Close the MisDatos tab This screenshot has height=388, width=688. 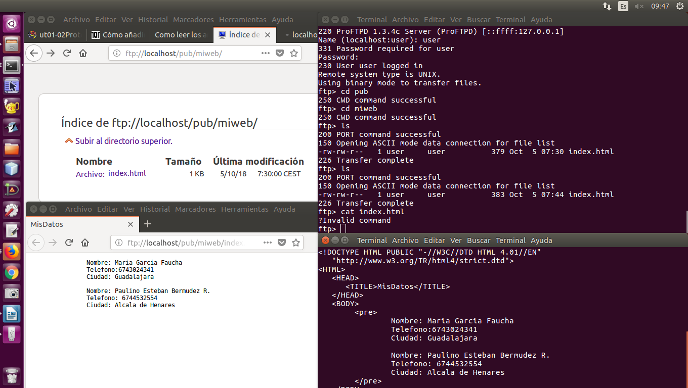coord(131,224)
